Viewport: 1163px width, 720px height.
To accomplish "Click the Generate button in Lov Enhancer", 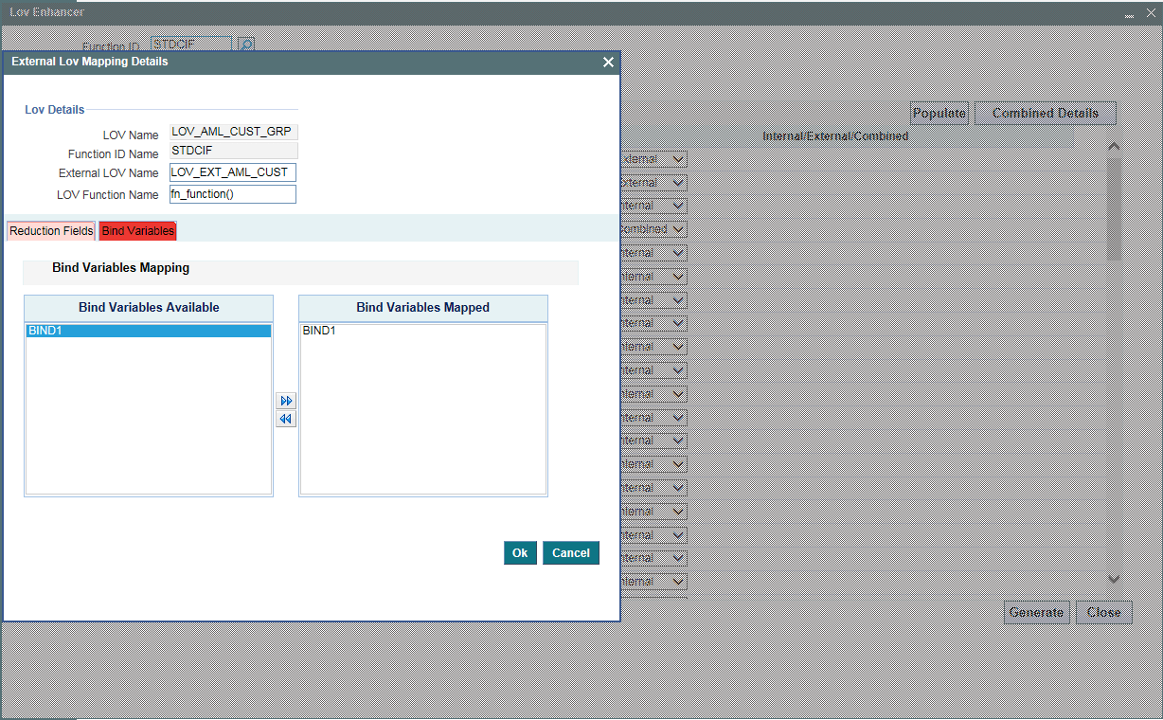I will (x=1036, y=612).
